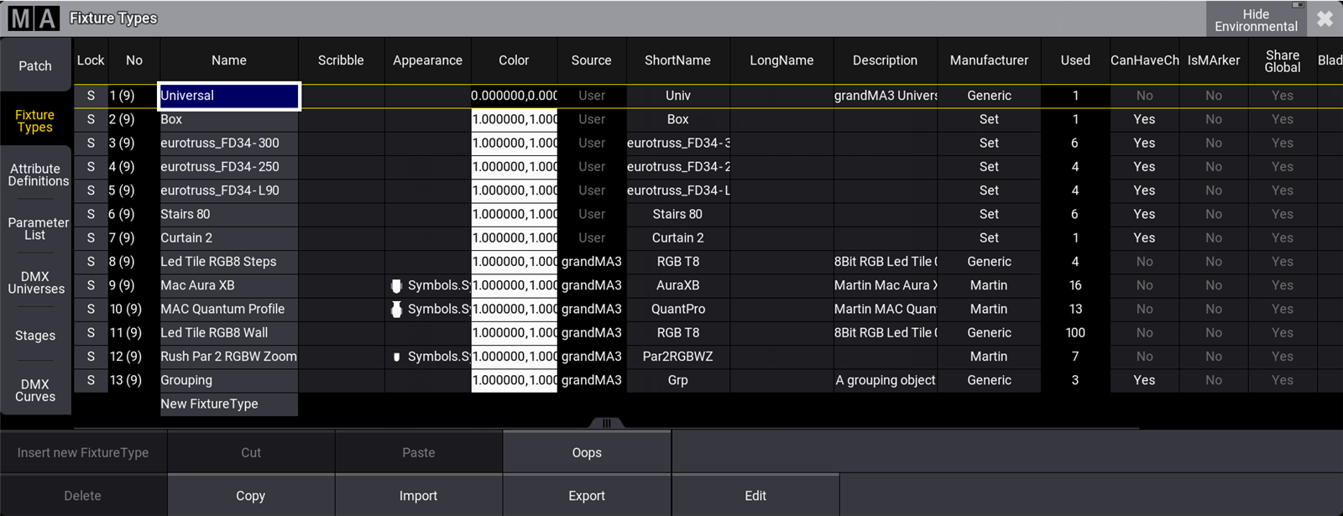The image size is (1343, 516).
Task: Click the 'A grouping object' description cell
Action: click(x=885, y=380)
